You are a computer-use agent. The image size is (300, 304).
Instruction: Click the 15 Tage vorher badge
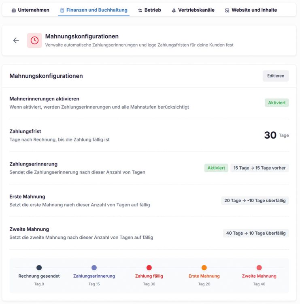tap(260, 168)
